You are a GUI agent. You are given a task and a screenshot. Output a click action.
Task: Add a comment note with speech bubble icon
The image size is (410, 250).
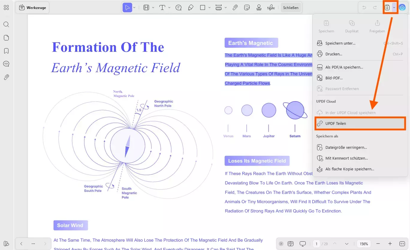coord(179,8)
